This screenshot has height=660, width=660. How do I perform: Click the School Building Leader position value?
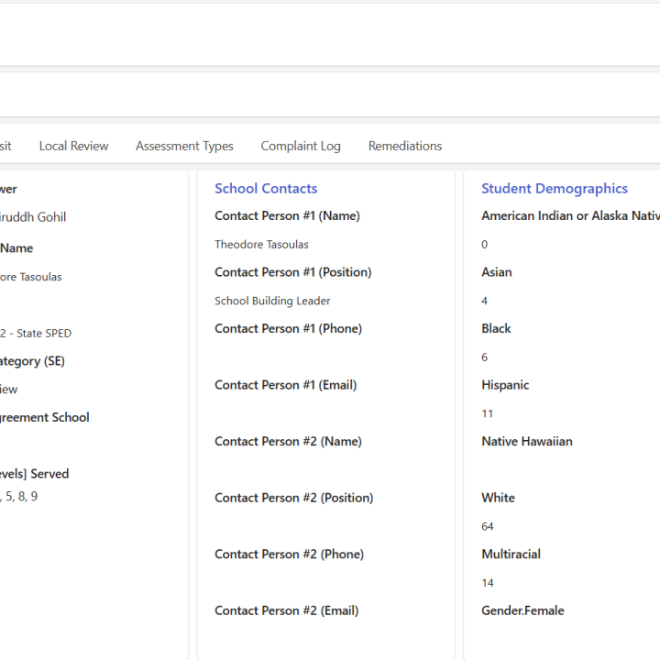272,301
